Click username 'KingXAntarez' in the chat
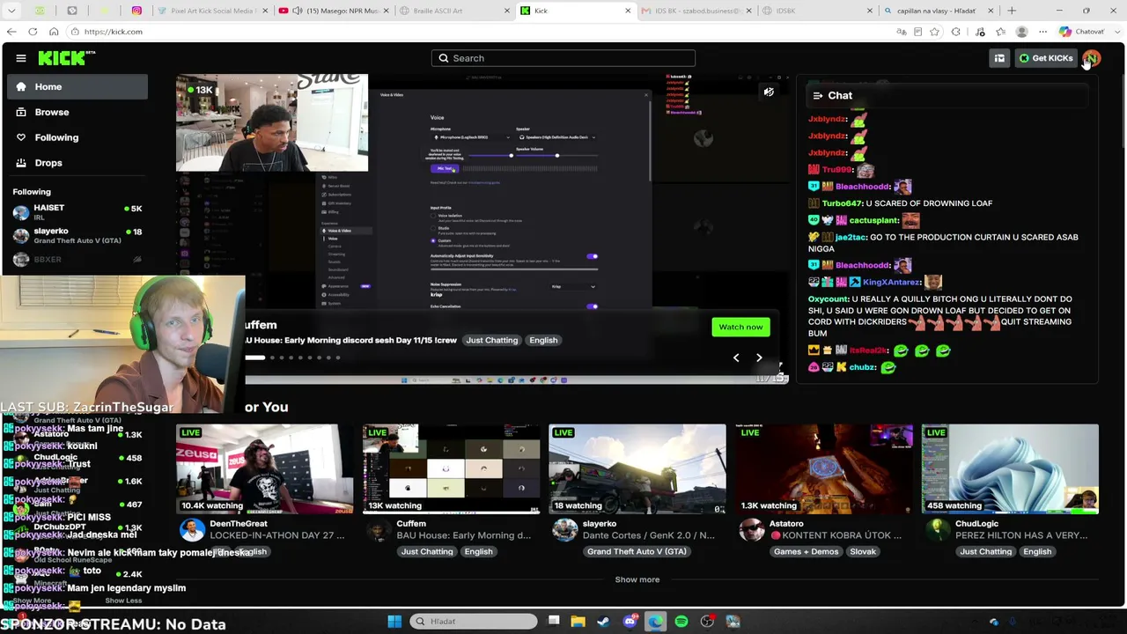1127x634 pixels. click(891, 283)
